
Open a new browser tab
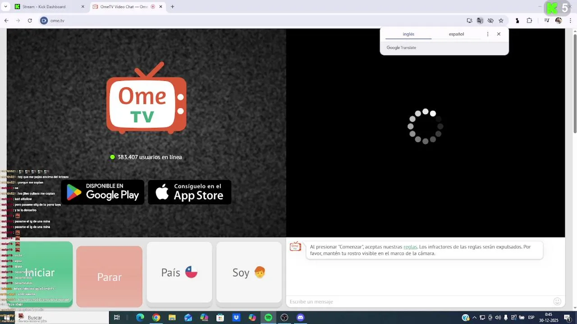[x=172, y=7]
